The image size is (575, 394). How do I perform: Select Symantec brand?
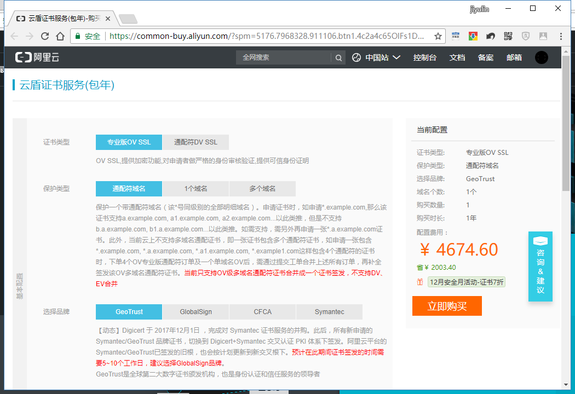329,312
